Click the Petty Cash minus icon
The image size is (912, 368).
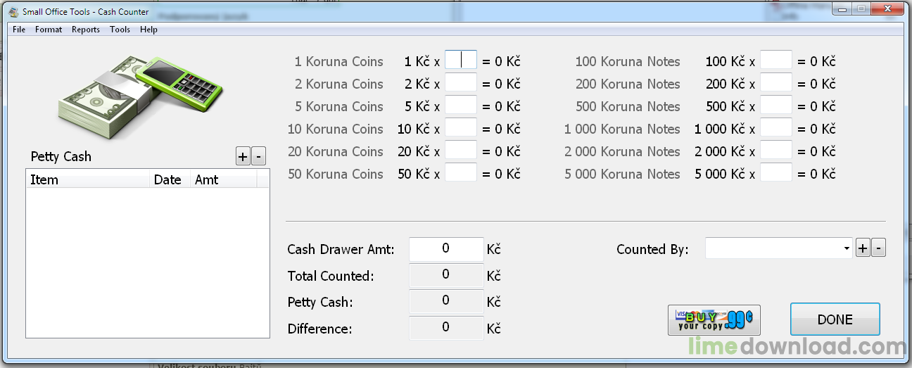258,157
